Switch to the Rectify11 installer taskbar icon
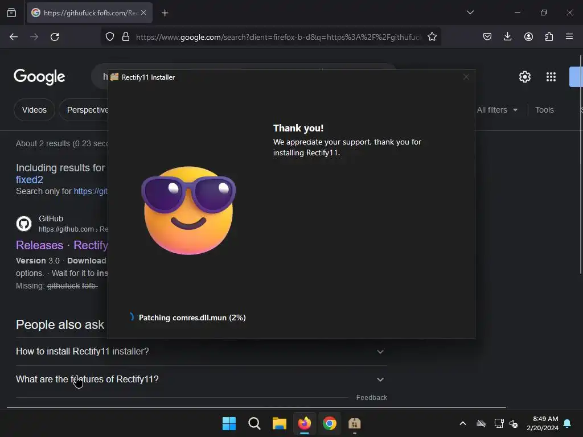The height and width of the screenshot is (437, 583). [354, 423]
